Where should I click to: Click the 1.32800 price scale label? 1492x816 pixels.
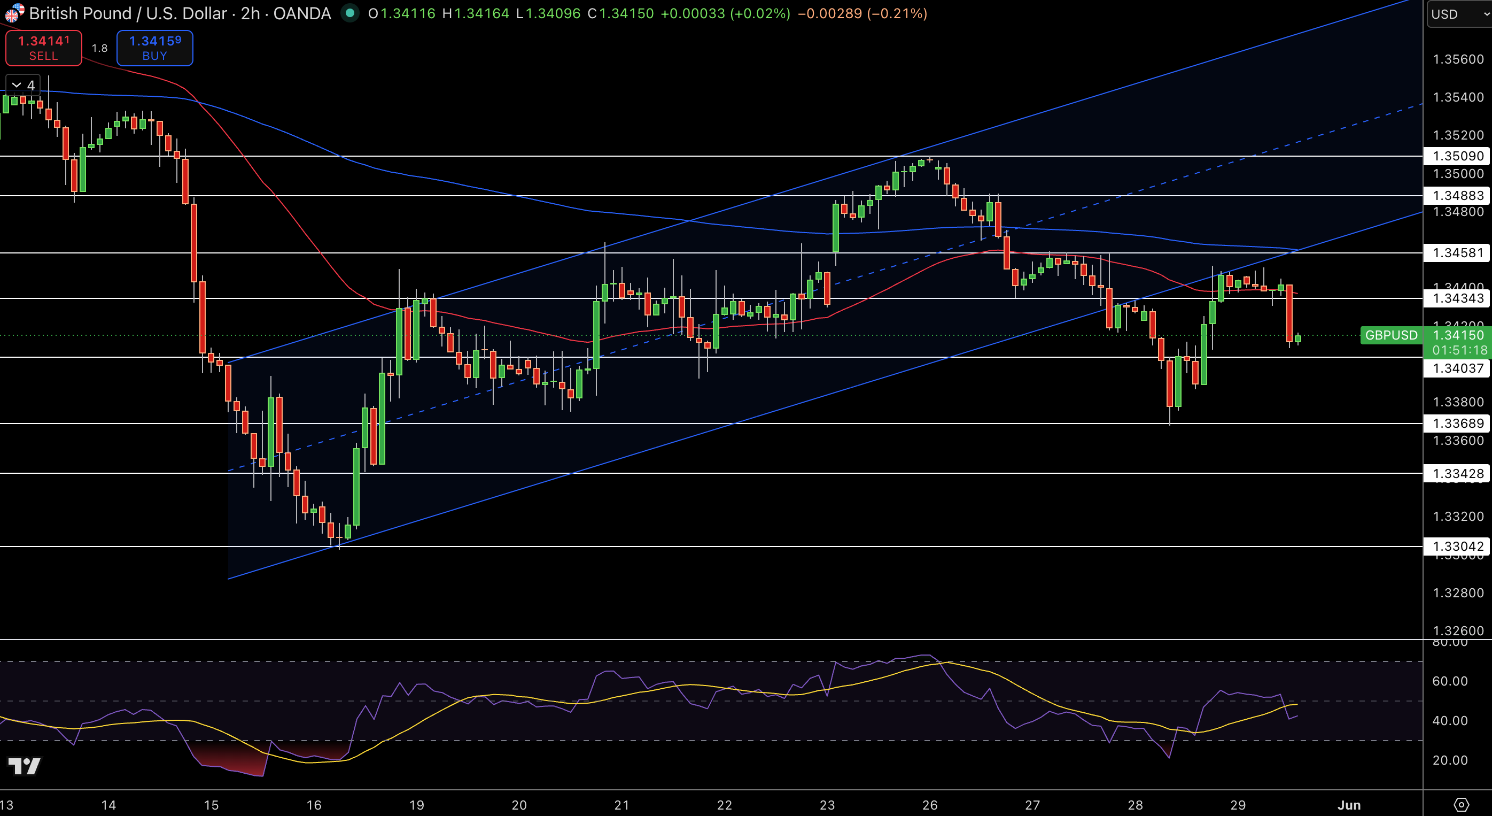[1458, 593]
